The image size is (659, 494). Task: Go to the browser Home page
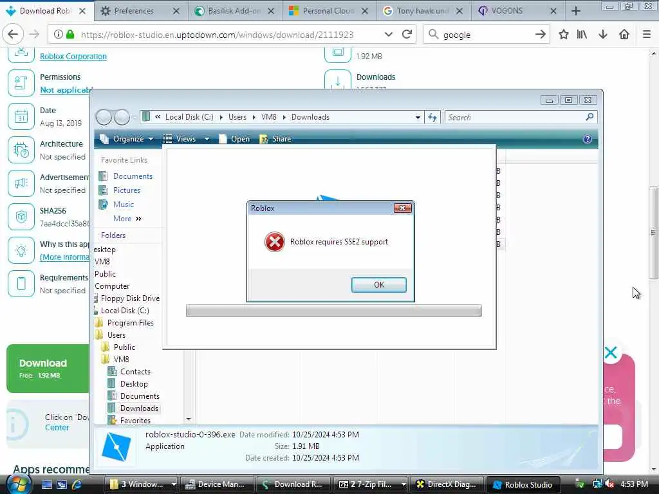(x=624, y=35)
